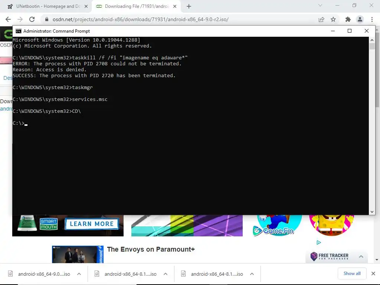Close the downloads bar
Image resolution: width=380 pixels, height=285 pixels.
373,273
